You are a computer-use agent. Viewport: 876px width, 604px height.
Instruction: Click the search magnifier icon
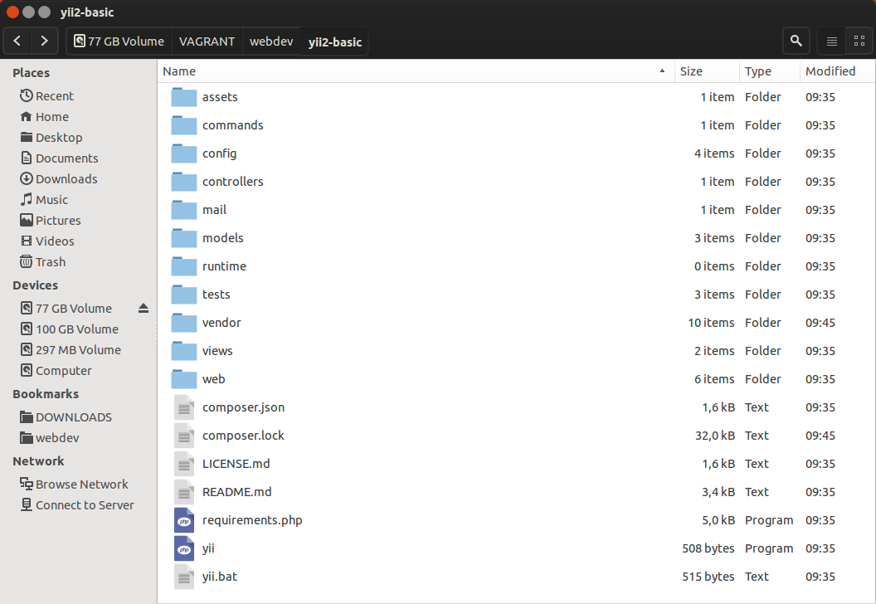click(x=796, y=41)
